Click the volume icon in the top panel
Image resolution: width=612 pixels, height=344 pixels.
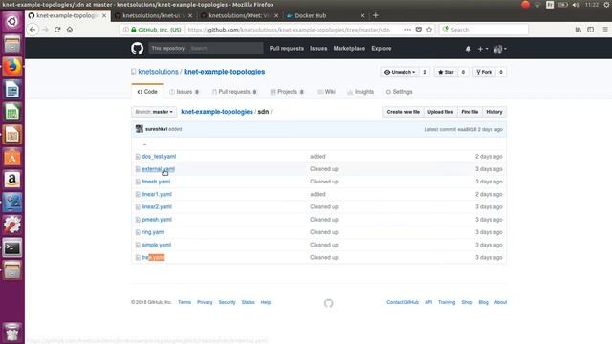pos(576,5)
